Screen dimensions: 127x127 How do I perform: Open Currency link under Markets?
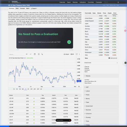pos(87,80)
